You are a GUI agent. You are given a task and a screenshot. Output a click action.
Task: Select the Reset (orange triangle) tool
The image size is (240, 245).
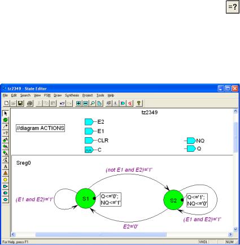coord(6,173)
